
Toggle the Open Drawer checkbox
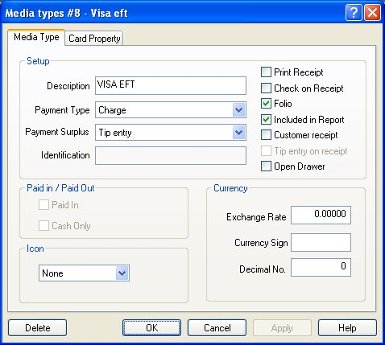tap(266, 166)
